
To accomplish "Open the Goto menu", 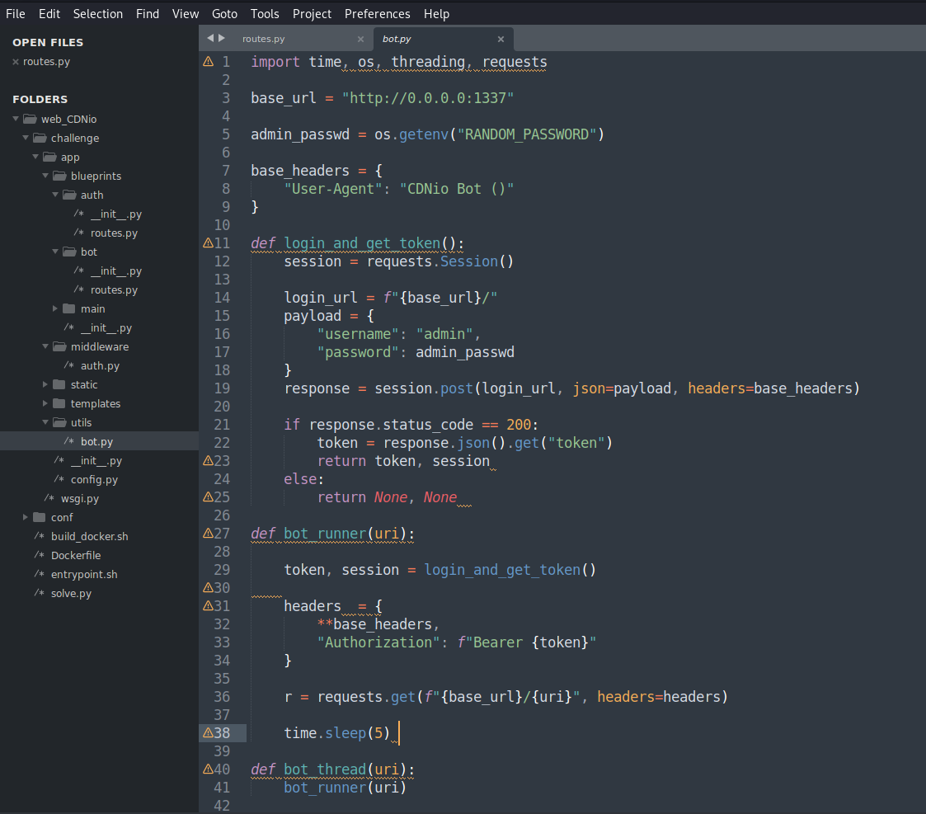I will tap(224, 14).
